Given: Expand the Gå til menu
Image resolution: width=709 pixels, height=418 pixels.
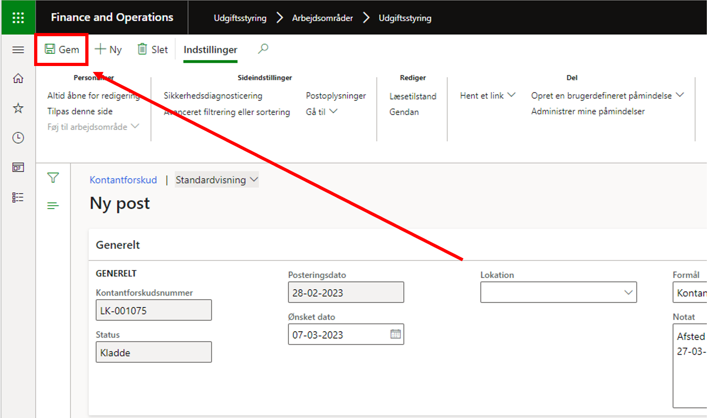Looking at the screenshot, I should [x=321, y=112].
